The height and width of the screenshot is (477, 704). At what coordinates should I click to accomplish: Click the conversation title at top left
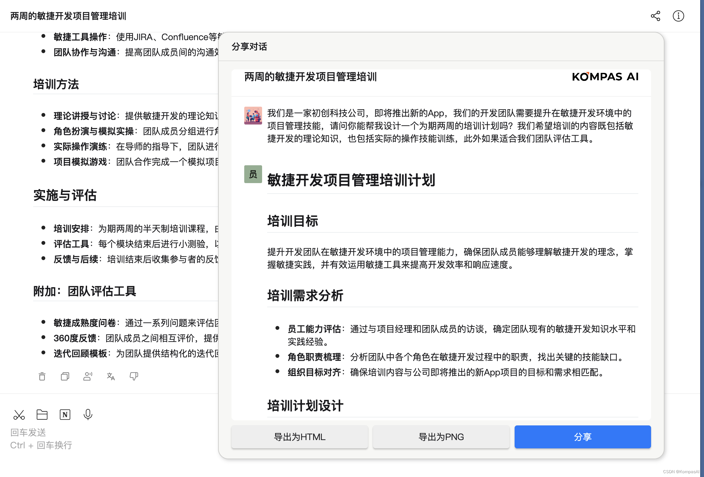(68, 16)
